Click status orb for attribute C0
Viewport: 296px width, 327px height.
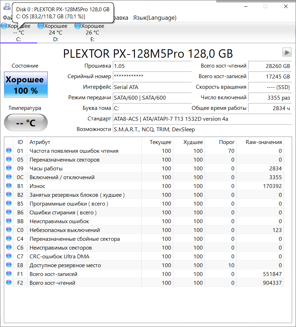click(x=9, y=229)
